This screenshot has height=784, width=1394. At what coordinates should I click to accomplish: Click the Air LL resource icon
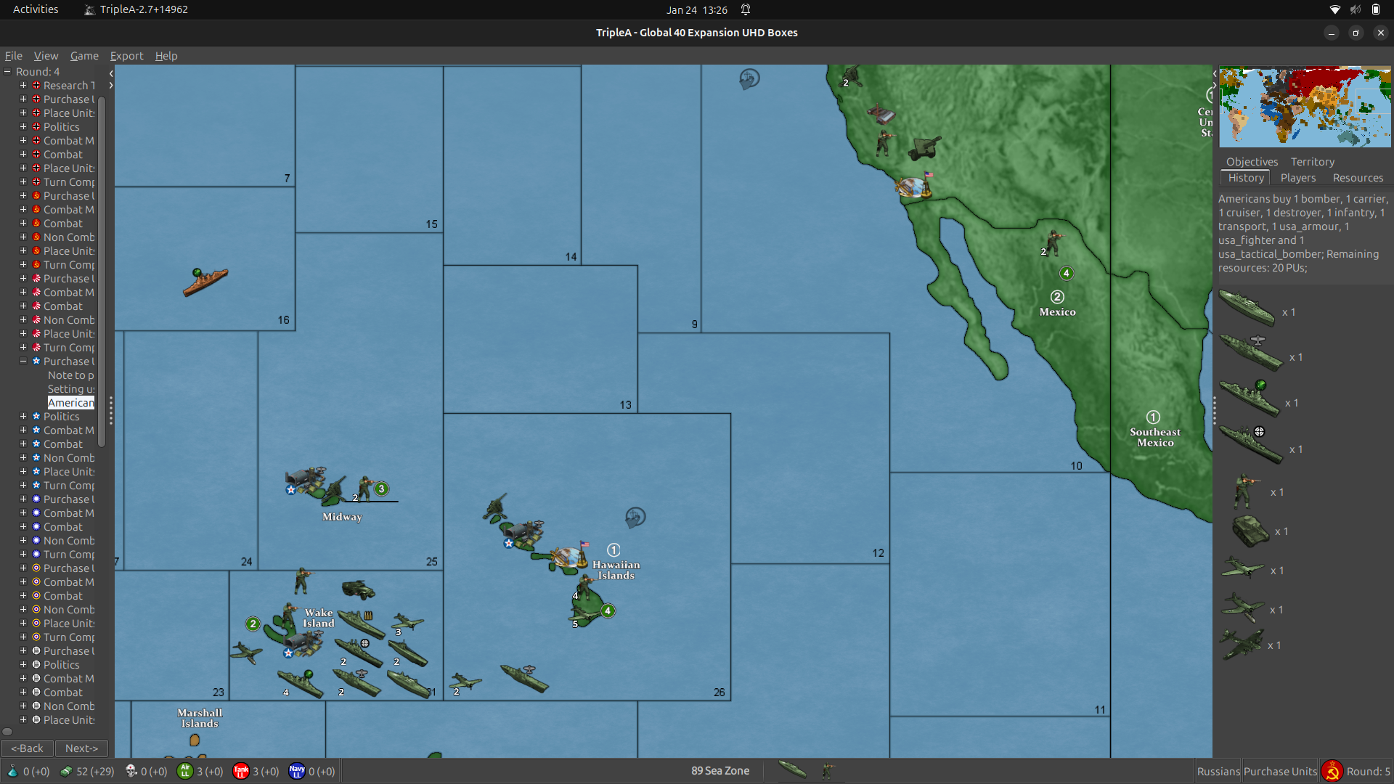pyautogui.click(x=185, y=771)
